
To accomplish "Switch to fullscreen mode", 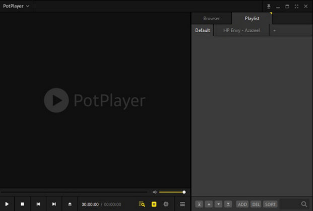I will click(x=296, y=7).
